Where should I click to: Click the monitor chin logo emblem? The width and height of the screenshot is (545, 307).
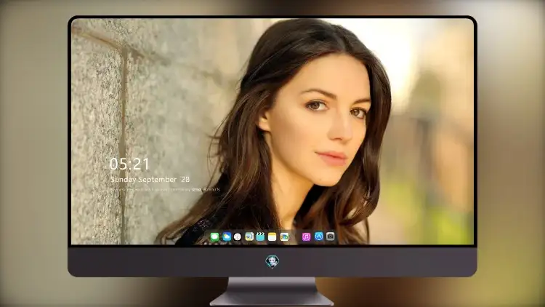tap(272, 261)
